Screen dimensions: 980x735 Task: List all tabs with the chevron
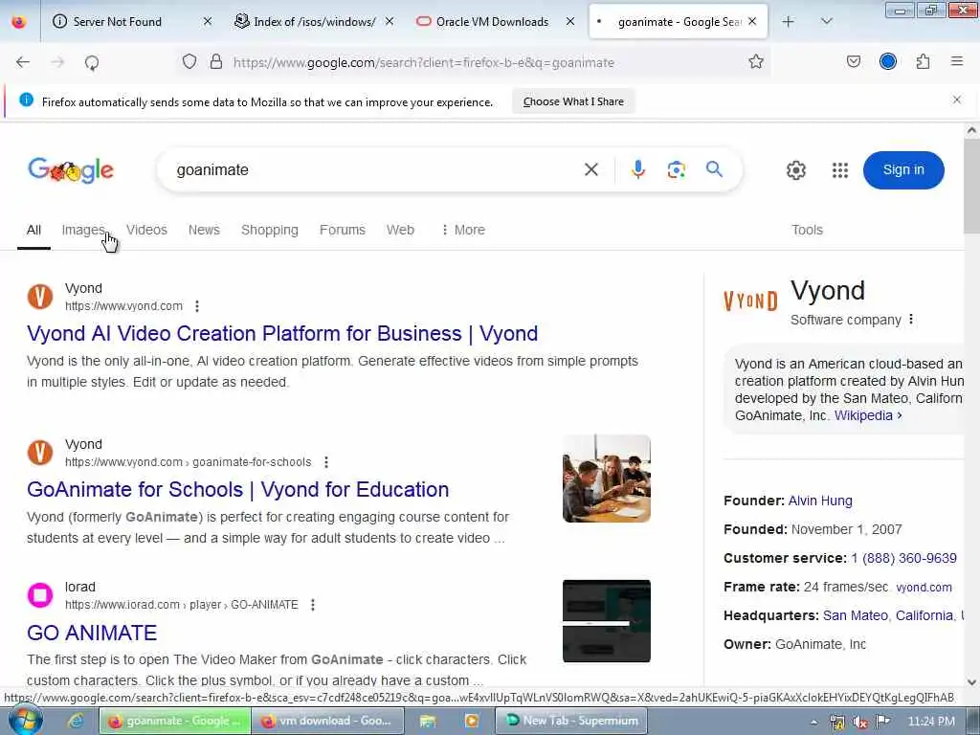point(826,21)
